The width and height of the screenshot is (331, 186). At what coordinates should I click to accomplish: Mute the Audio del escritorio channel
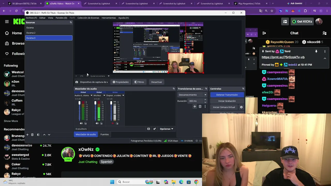tap(81, 123)
